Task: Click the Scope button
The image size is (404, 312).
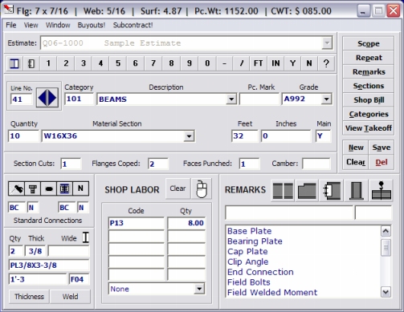Action: point(369,43)
